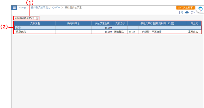Open the calendar picker icon beside date

click(37, 18)
